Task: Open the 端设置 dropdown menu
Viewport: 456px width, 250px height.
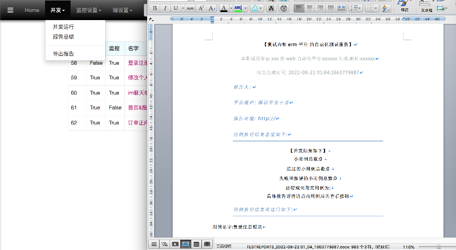Action: (123, 10)
